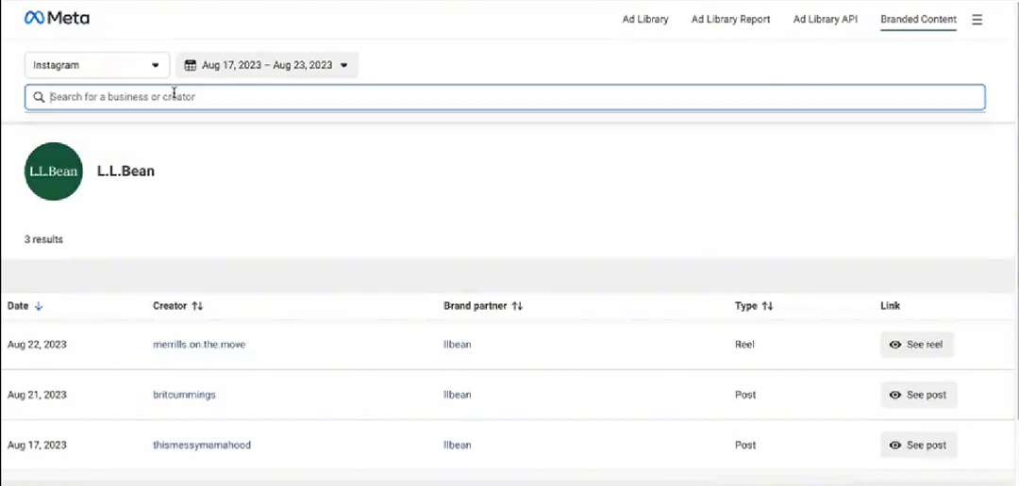Navigate to Ad Library API
Viewport: 1019px width, 486px height.
pos(825,19)
